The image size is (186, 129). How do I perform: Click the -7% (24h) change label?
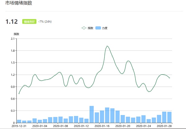(x=45, y=22)
